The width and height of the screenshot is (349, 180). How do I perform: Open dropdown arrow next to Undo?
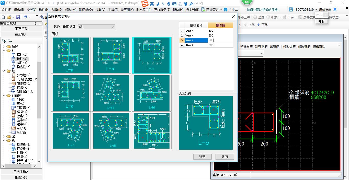click(x=30, y=17)
